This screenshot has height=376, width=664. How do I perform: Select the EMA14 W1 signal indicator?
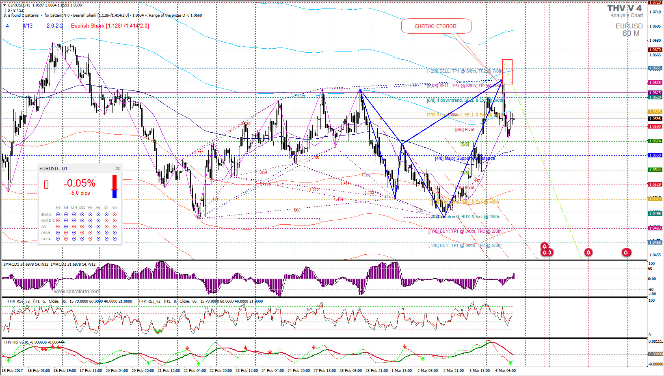[x=115, y=215]
